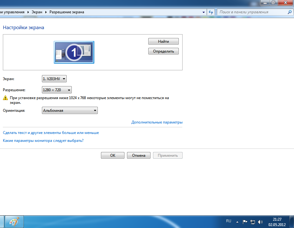Click the yellow warning triangle icon
Screen dimensions: 294x228
click(5, 98)
